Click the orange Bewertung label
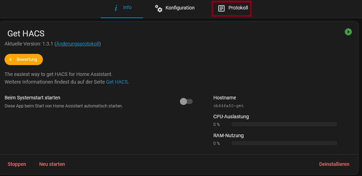The width and height of the screenshot is (362, 176). 27,59
